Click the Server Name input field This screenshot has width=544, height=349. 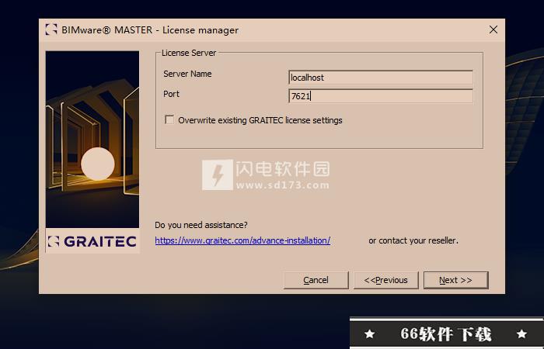click(381, 78)
